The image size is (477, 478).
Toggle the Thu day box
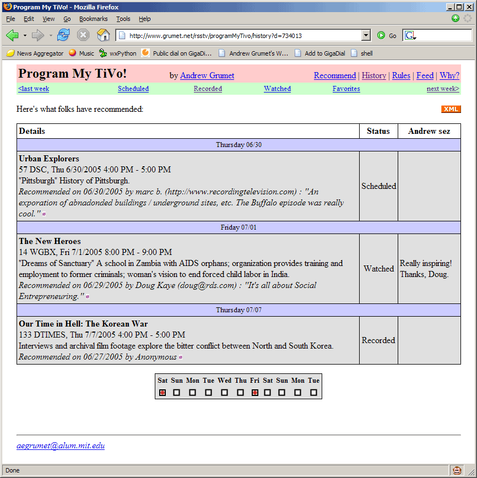tap(241, 393)
